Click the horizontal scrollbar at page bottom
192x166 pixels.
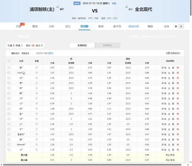pyautogui.click(x=92, y=165)
